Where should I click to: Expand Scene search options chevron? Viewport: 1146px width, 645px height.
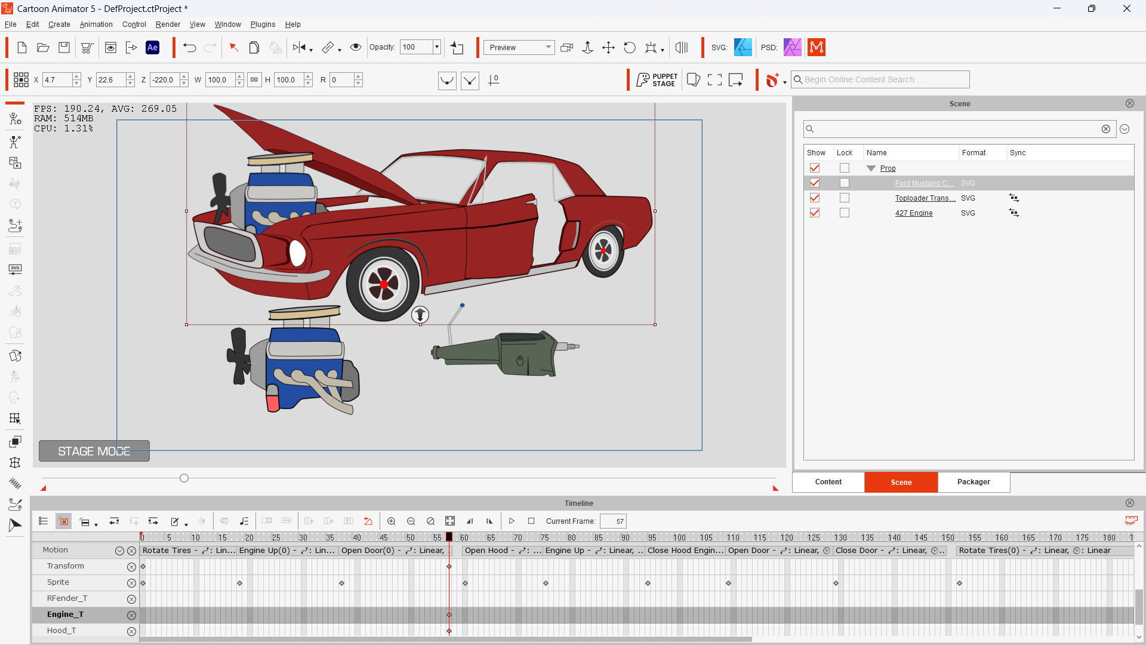pyautogui.click(x=1125, y=129)
